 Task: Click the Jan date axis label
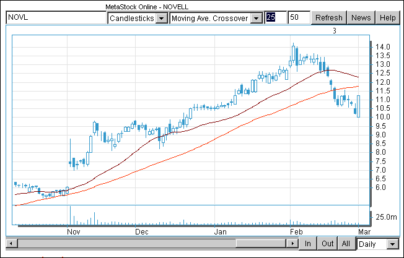pos(221,232)
